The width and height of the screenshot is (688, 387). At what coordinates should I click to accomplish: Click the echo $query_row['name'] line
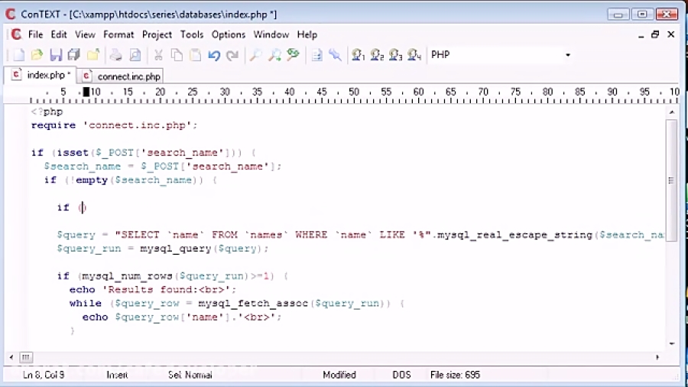pos(182,317)
